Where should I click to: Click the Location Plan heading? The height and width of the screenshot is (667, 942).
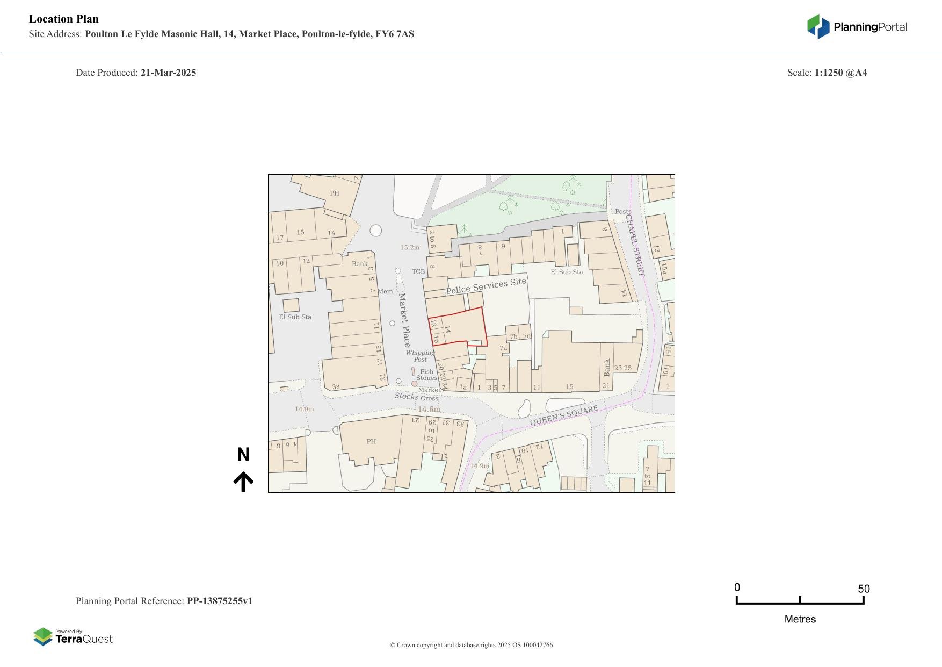point(64,19)
